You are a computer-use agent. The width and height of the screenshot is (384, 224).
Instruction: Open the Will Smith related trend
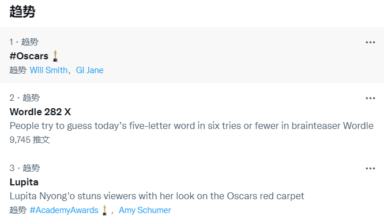(48, 70)
